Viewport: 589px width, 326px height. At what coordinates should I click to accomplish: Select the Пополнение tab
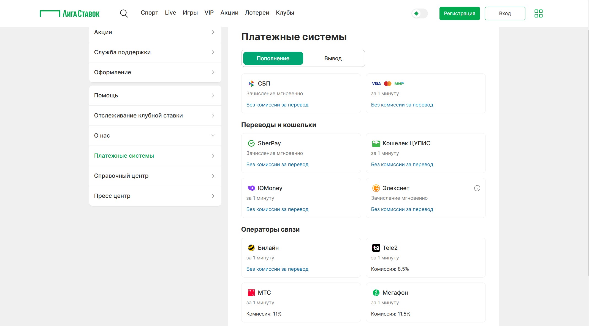(273, 58)
